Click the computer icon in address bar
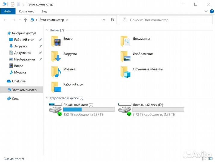Screen dimensions: 215x162 coord(32,20)
